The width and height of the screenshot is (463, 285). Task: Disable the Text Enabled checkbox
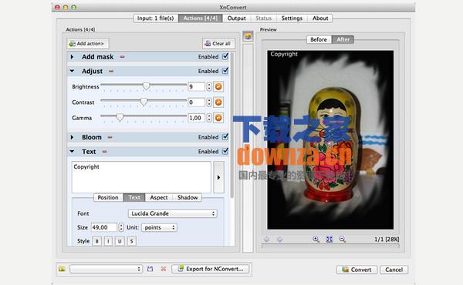coord(225,151)
